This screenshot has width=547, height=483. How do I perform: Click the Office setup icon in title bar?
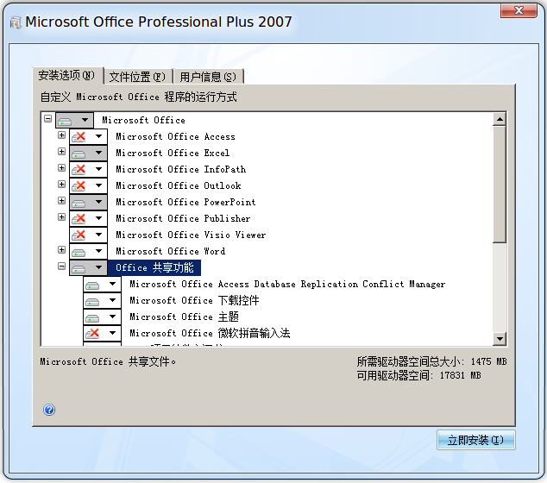click(x=16, y=22)
